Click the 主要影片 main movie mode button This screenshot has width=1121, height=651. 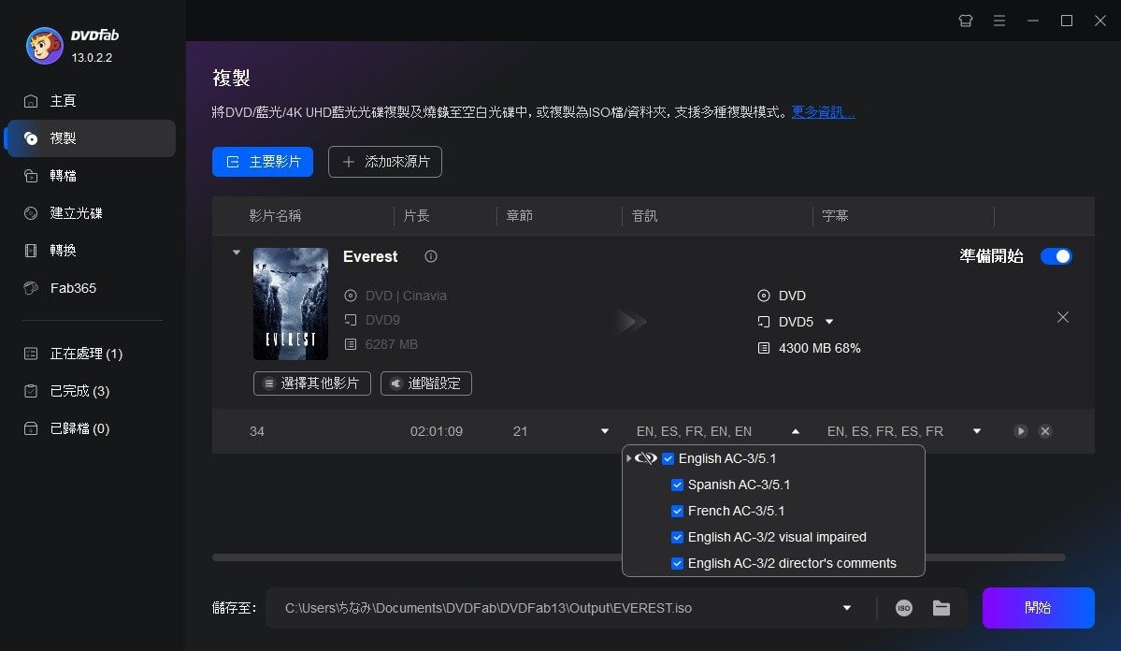click(263, 162)
